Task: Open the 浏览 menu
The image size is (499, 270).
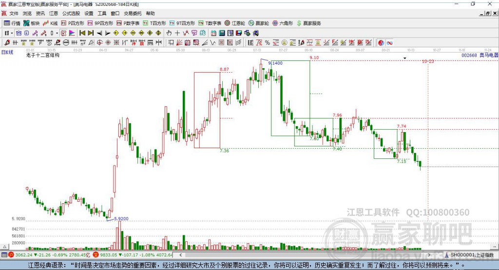Action: (27, 13)
